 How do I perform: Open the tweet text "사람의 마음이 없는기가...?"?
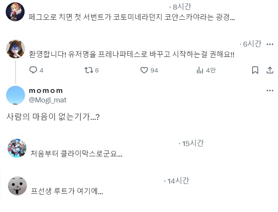pyautogui.click(x=53, y=117)
